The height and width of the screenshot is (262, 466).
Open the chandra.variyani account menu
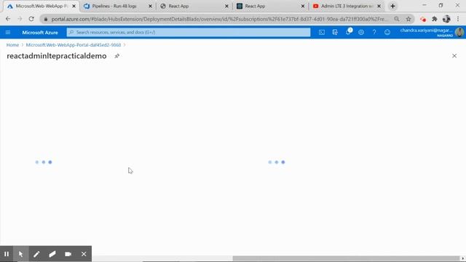[x=427, y=32]
